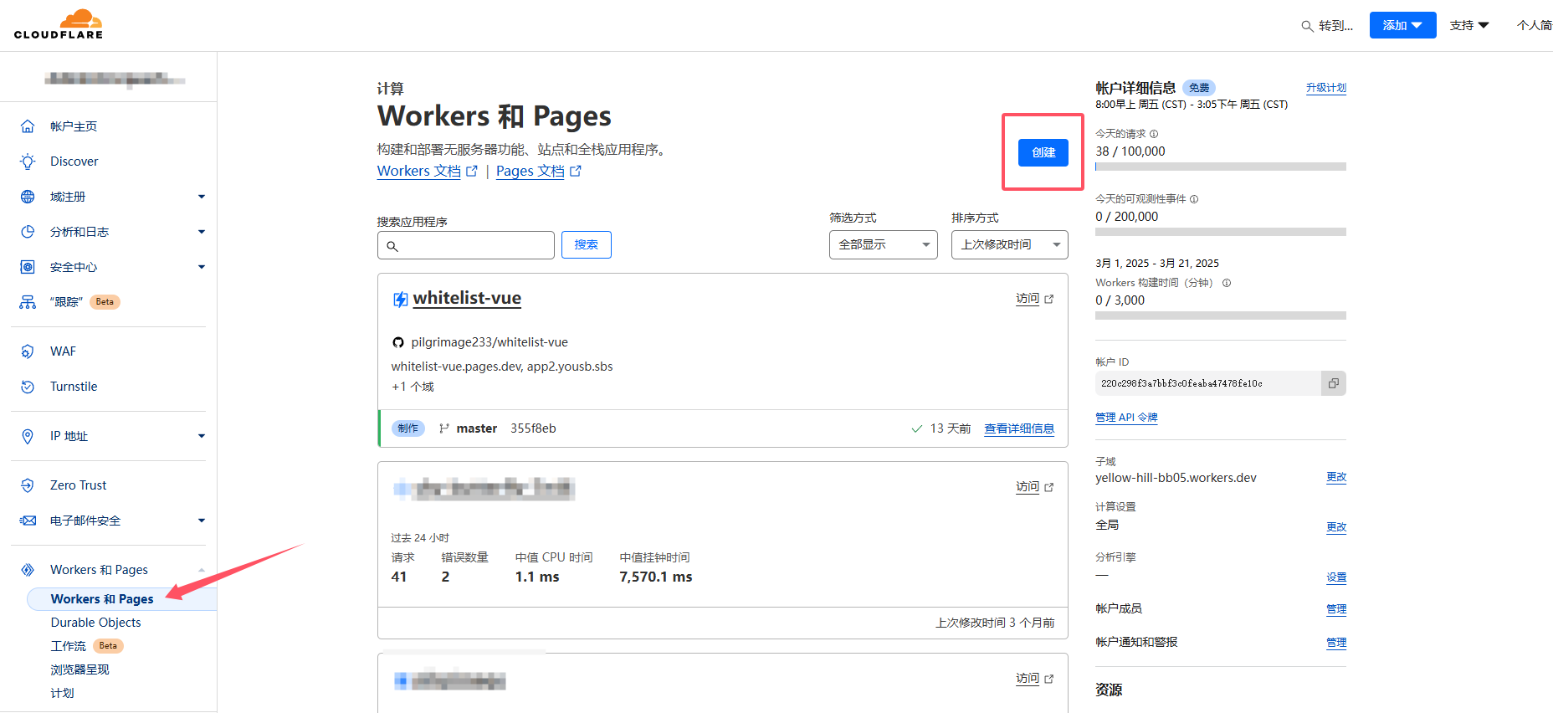Screen dimensions: 1553x713
Task: Click 更改 next to 计算设置 全局
Action: (x=1336, y=527)
